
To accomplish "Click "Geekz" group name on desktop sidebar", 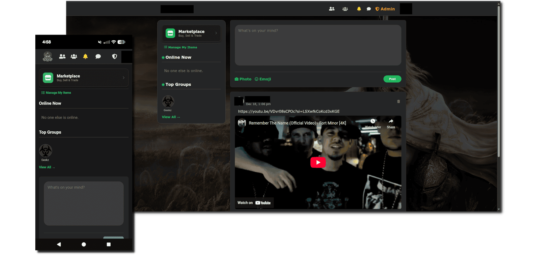I will tap(167, 110).
